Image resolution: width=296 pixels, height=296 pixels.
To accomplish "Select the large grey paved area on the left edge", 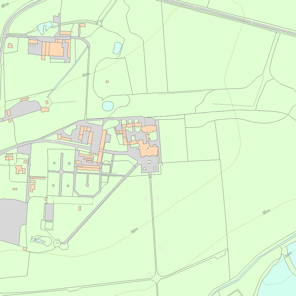I will tap(12, 222).
